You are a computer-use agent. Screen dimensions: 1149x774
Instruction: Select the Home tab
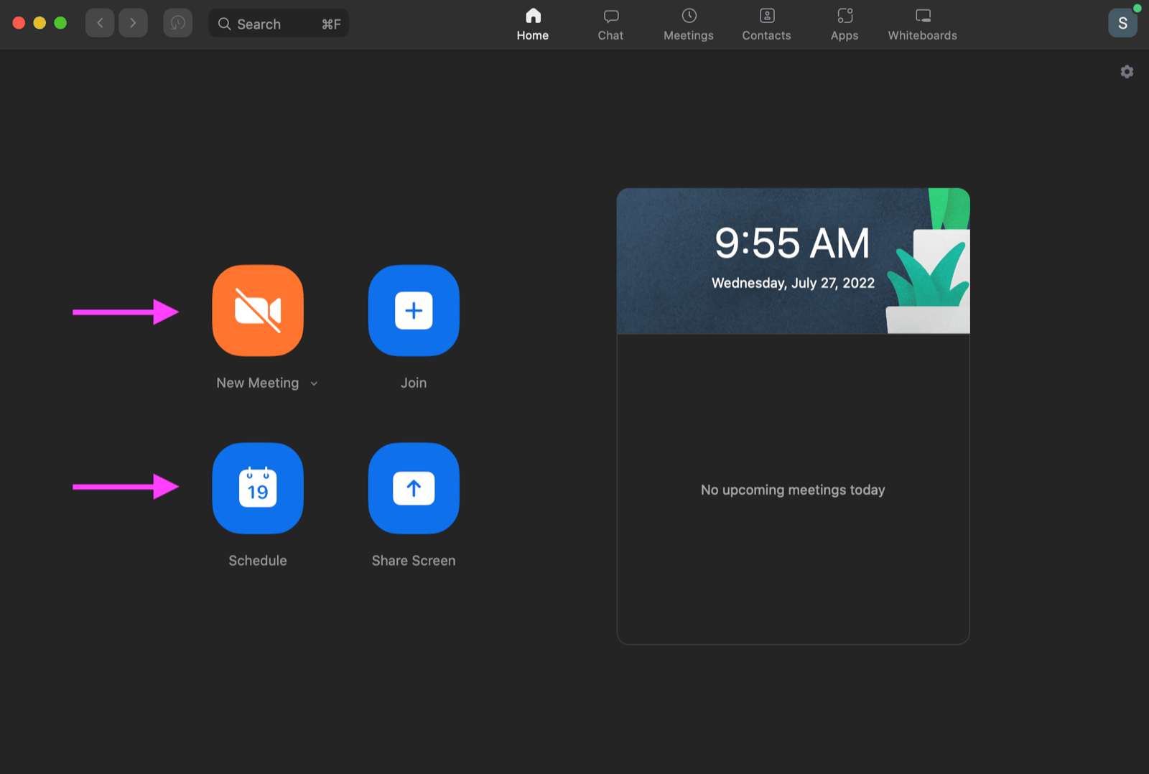click(533, 24)
